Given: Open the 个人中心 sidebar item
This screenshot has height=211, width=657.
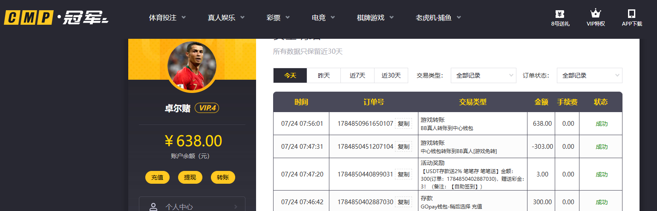Looking at the screenshot, I should coord(192,204).
